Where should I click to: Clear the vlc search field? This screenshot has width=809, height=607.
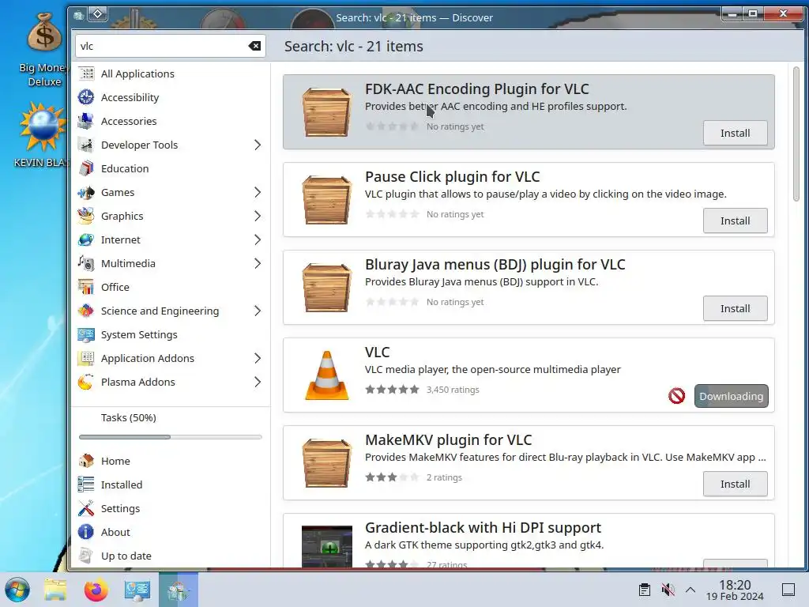point(254,46)
